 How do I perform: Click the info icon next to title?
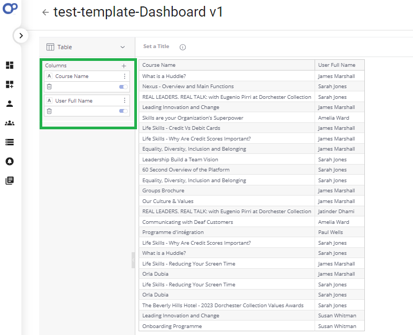point(183,47)
